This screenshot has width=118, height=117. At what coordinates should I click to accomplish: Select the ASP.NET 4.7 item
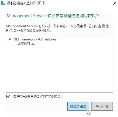pyautogui.click(x=27, y=44)
